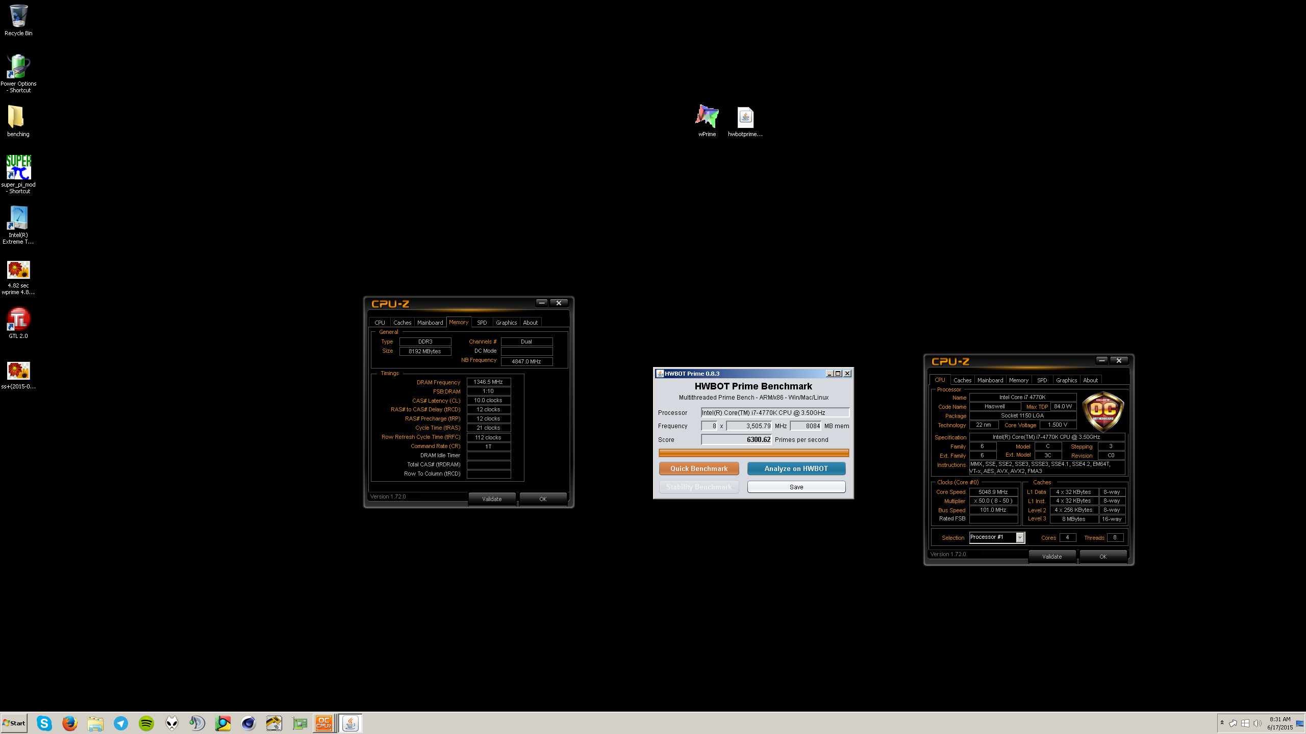This screenshot has width=1306, height=734.
Task: Click OK in memory CPU-Z window
Action: coord(543,499)
